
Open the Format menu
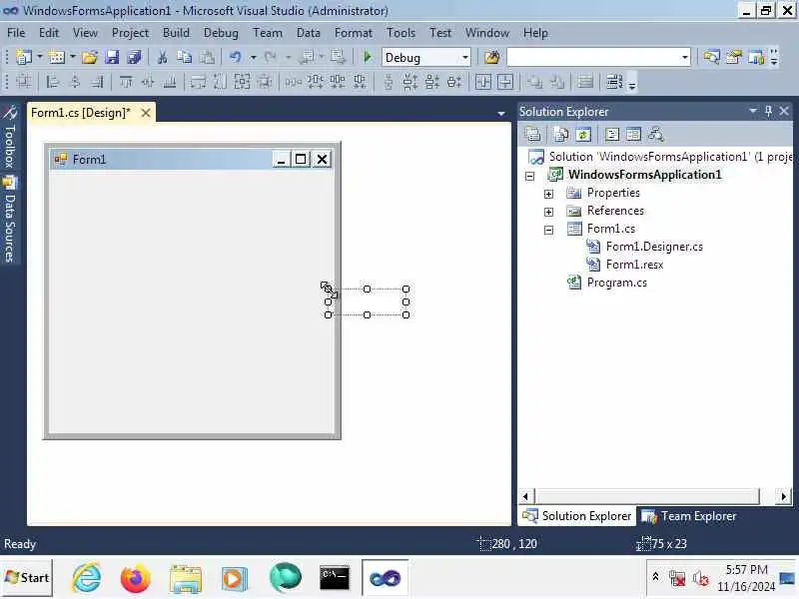pyautogui.click(x=354, y=33)
